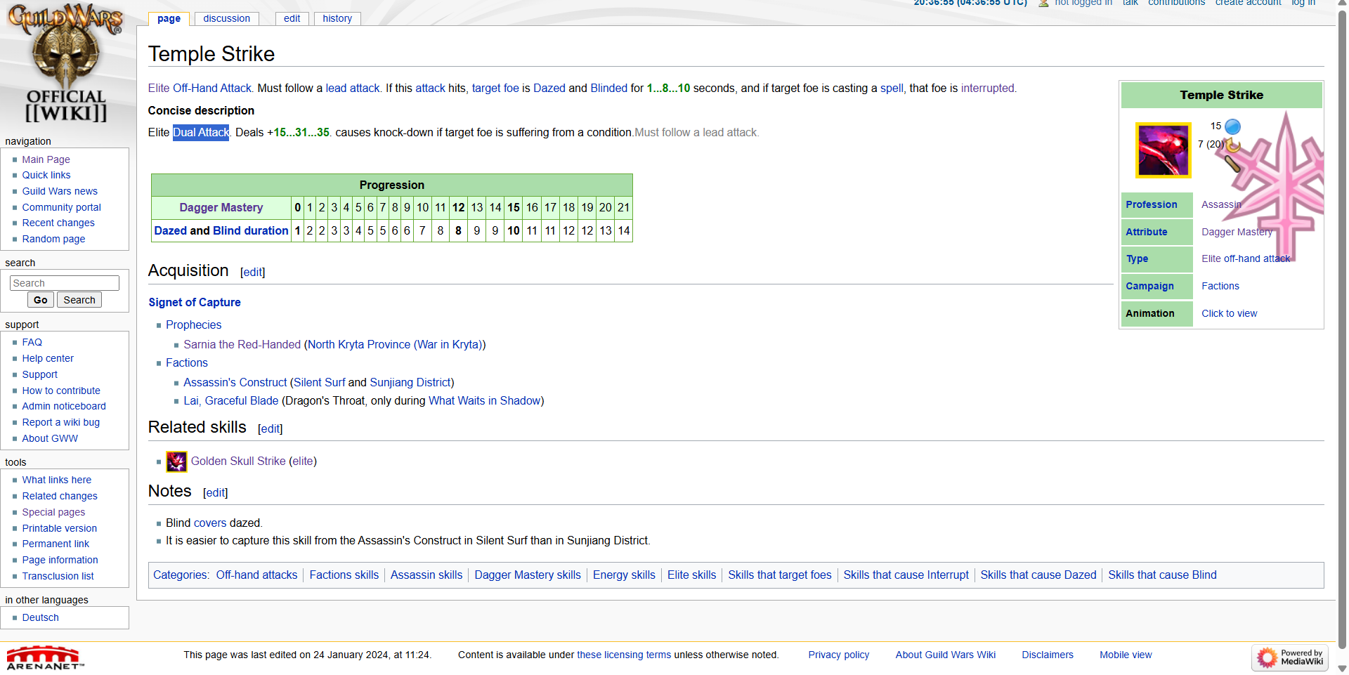Viewport: 1349px width, 675px height.
Task: Click the Golden Skull Strike skill icon
Action: pyautogui.click(x=176, y=461)
